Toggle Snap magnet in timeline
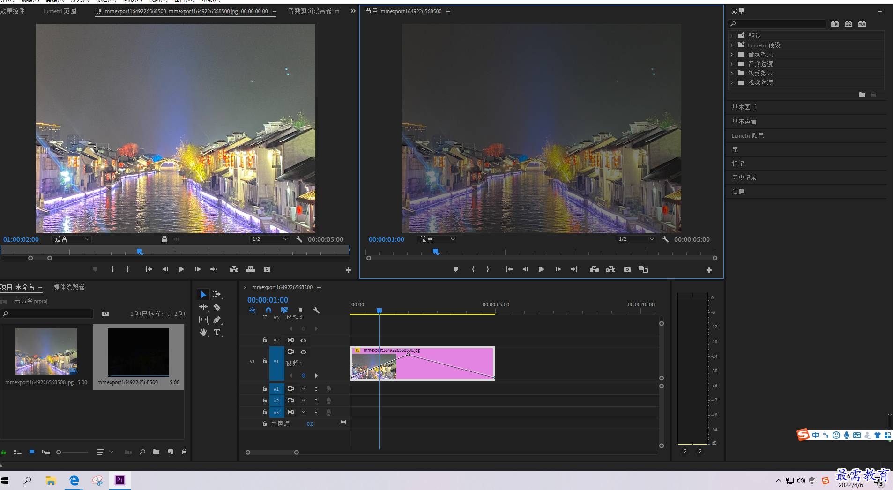The image size is (893, 490). (268, 310)
